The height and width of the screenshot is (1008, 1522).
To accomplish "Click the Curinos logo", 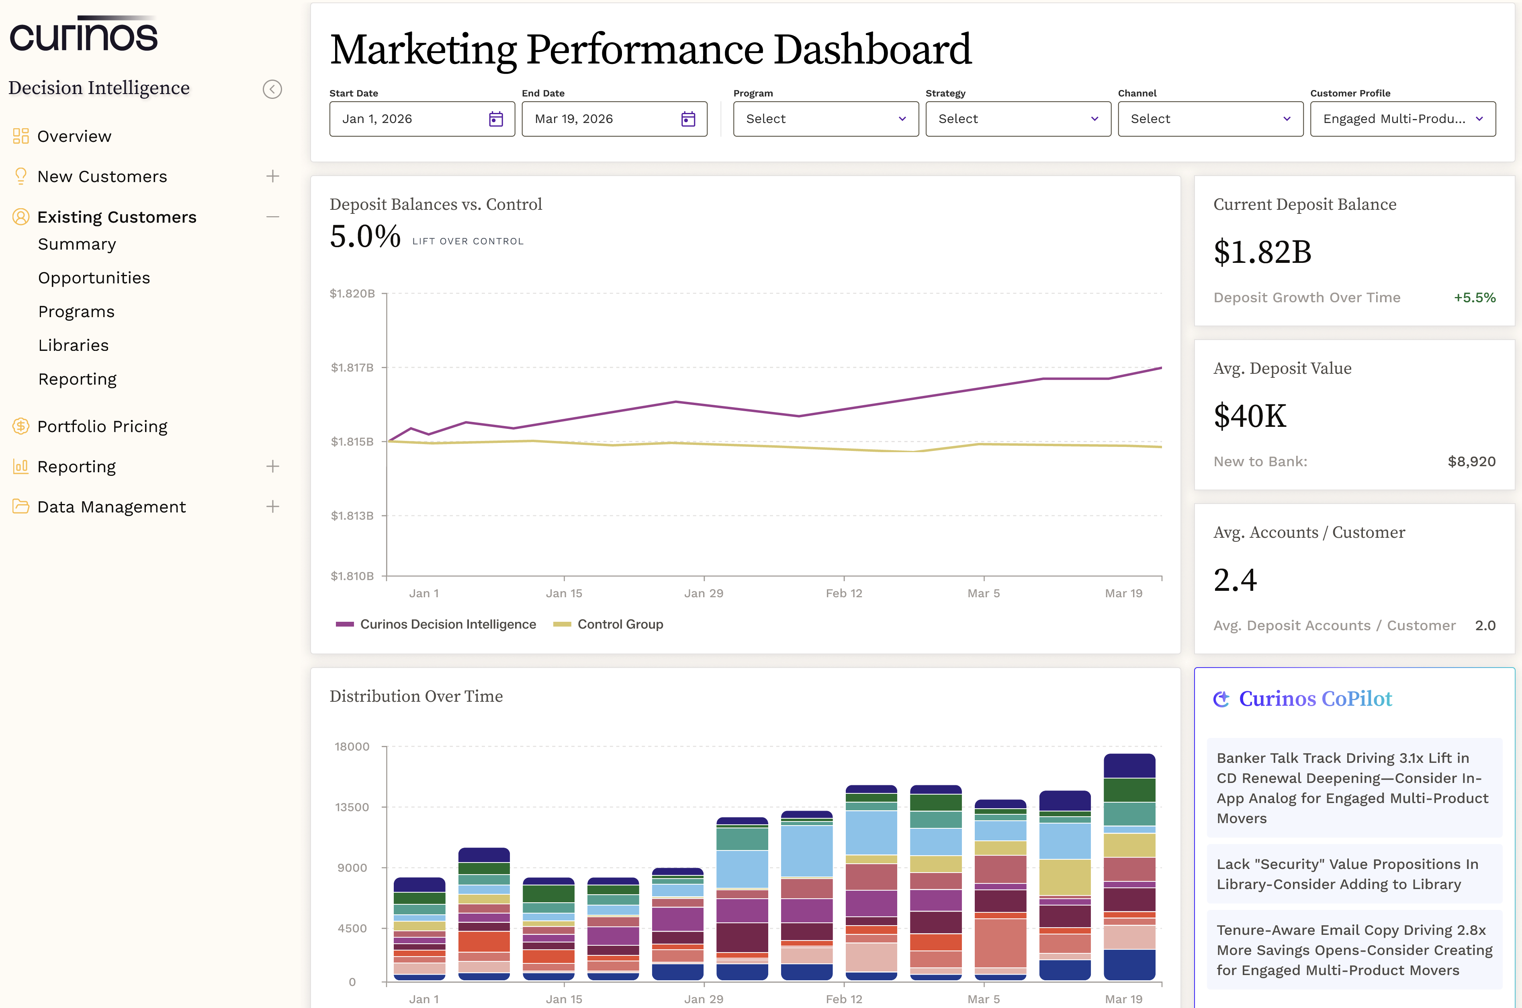I will click(x=84, y=33).
